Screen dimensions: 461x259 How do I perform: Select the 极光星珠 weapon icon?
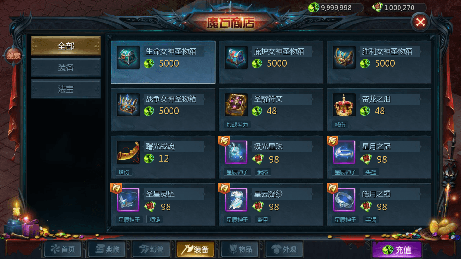(x=236, y=152)
